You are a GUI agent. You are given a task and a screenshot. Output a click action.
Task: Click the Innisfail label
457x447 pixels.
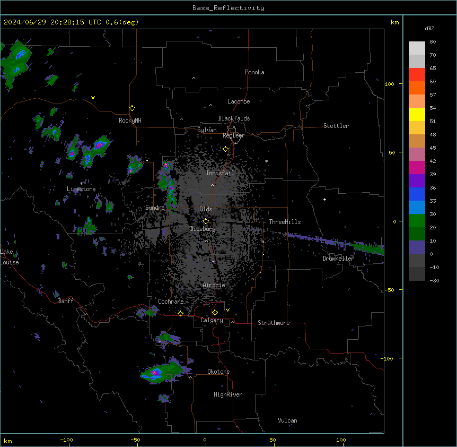(220, 173)
